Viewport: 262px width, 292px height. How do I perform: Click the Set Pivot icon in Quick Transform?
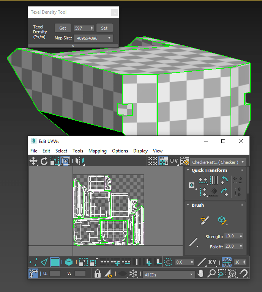click(192, 185)
